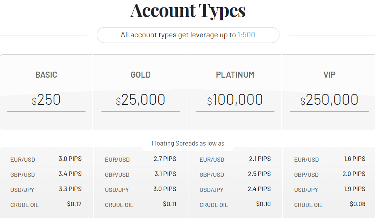Viewport: 375px width, 219px height.
Task: Choose the PLATINUM account heading
Action: pyautogui.click(x=235, y=75)
